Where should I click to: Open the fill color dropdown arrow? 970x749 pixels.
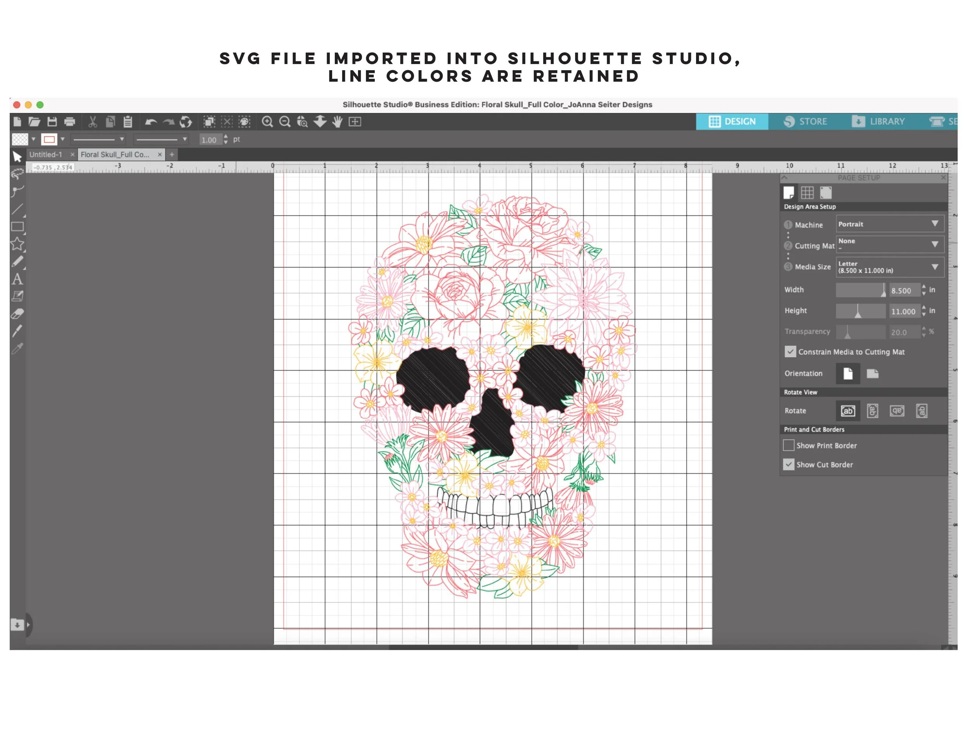click(33, 139)
